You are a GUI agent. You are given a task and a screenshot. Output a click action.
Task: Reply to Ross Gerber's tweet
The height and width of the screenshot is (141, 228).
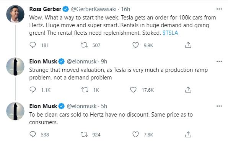tap(33, 45)
